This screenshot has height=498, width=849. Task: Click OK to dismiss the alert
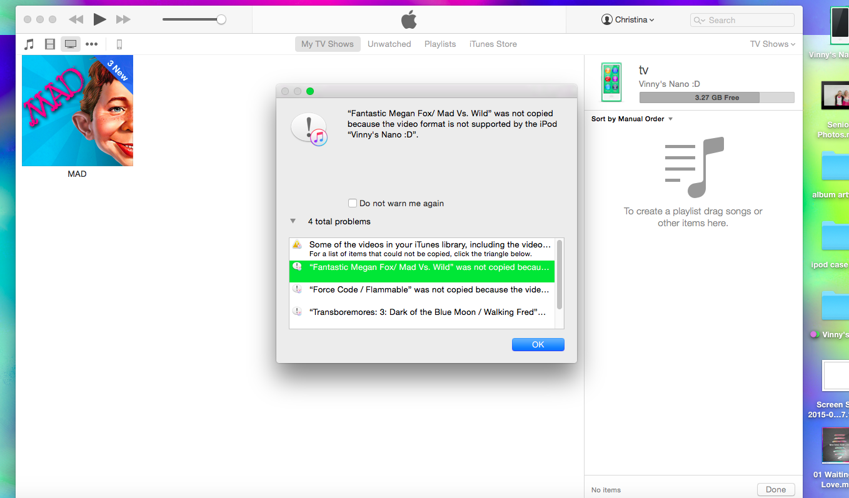(538, 344)
